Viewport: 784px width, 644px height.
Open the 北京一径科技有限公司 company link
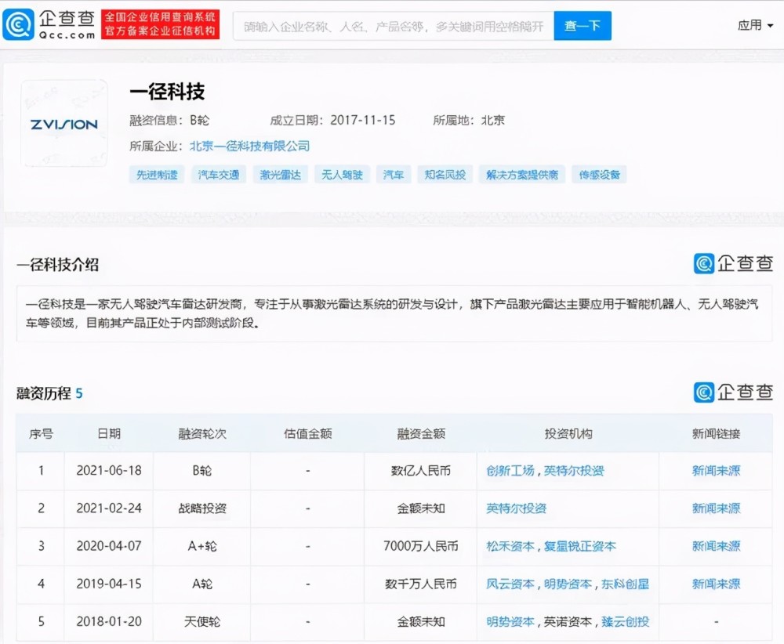[249, 146]
